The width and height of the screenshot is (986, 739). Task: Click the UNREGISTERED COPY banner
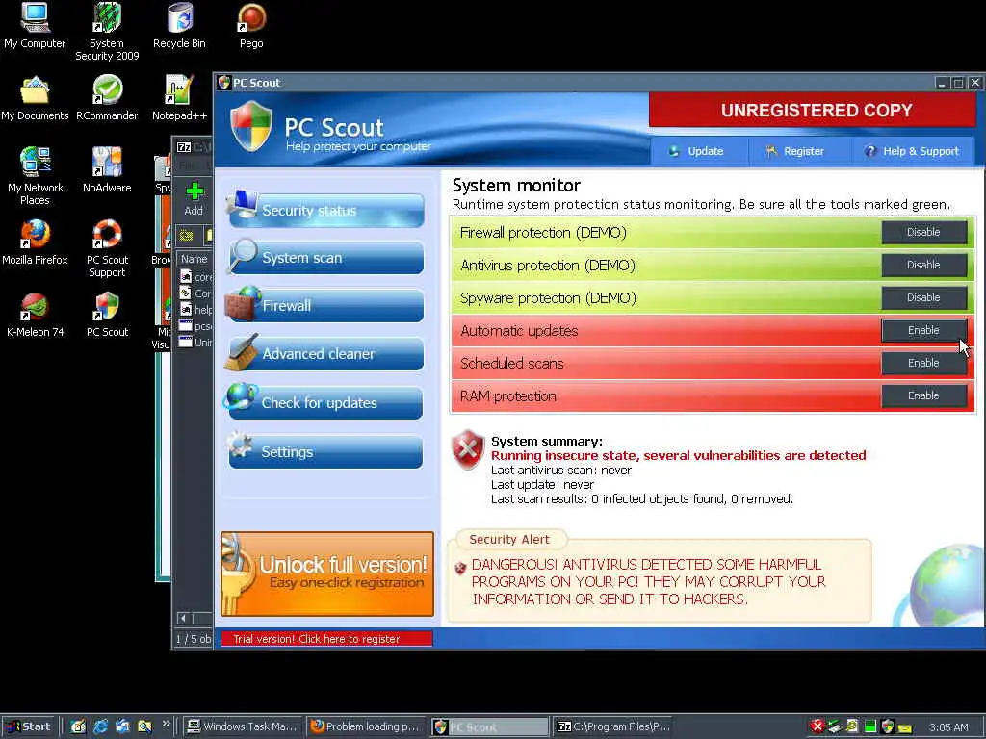coord(813,110)
